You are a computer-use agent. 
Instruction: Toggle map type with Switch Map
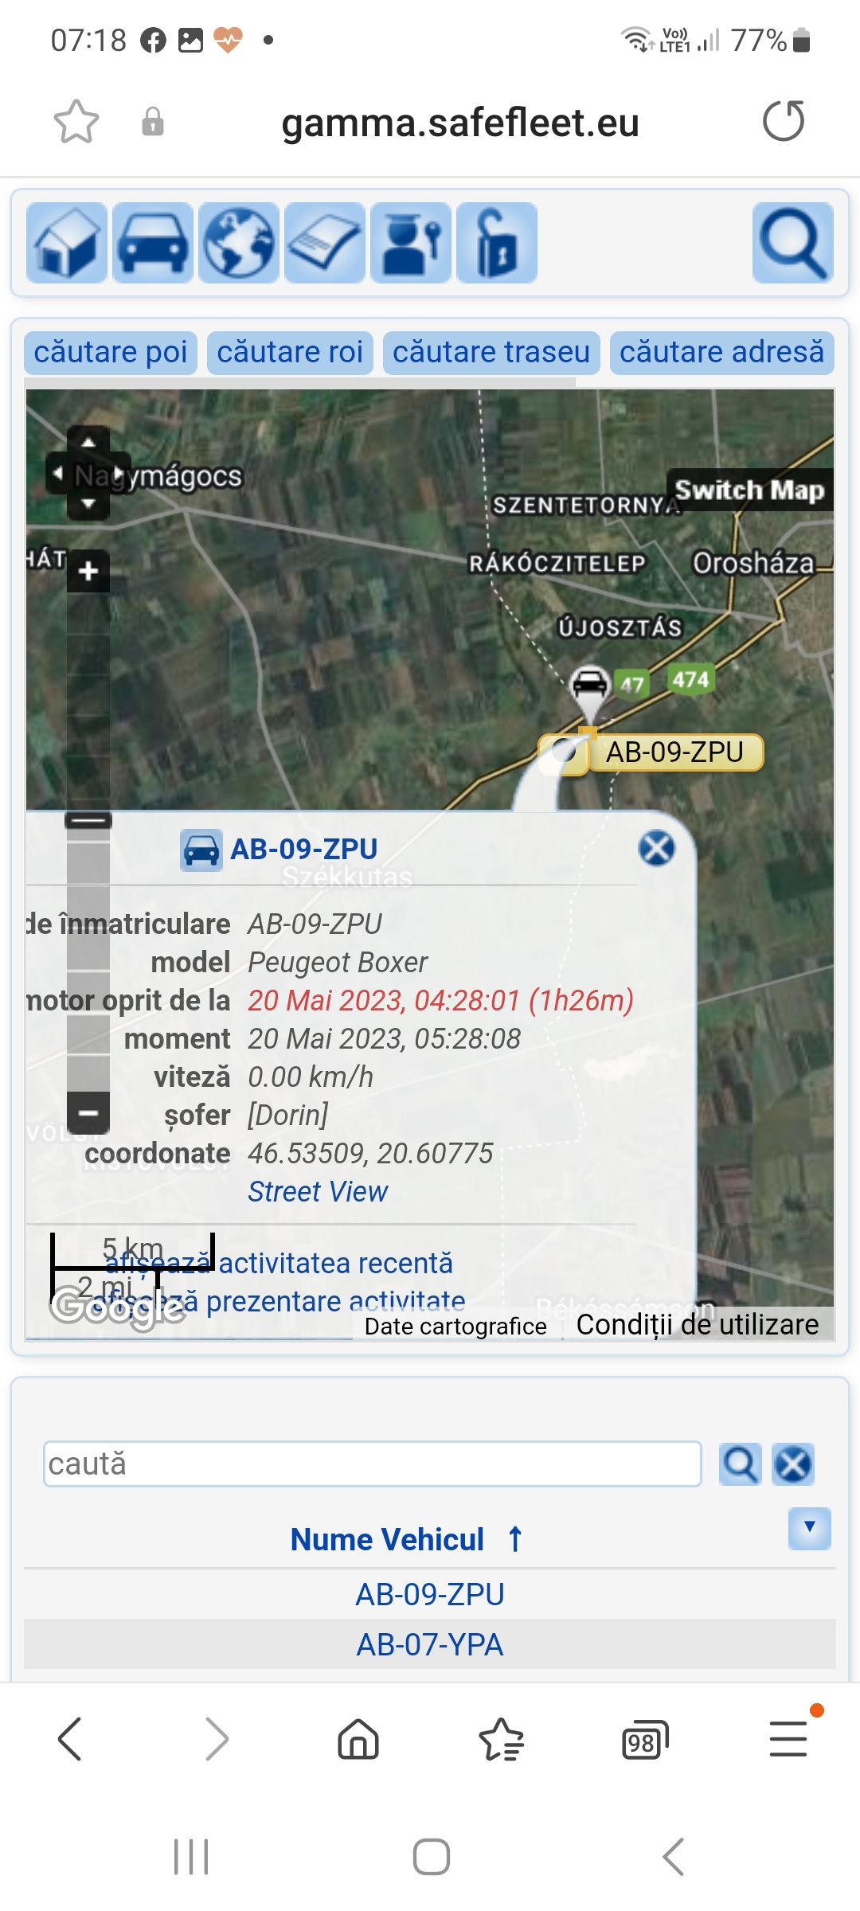pos(749,490)
